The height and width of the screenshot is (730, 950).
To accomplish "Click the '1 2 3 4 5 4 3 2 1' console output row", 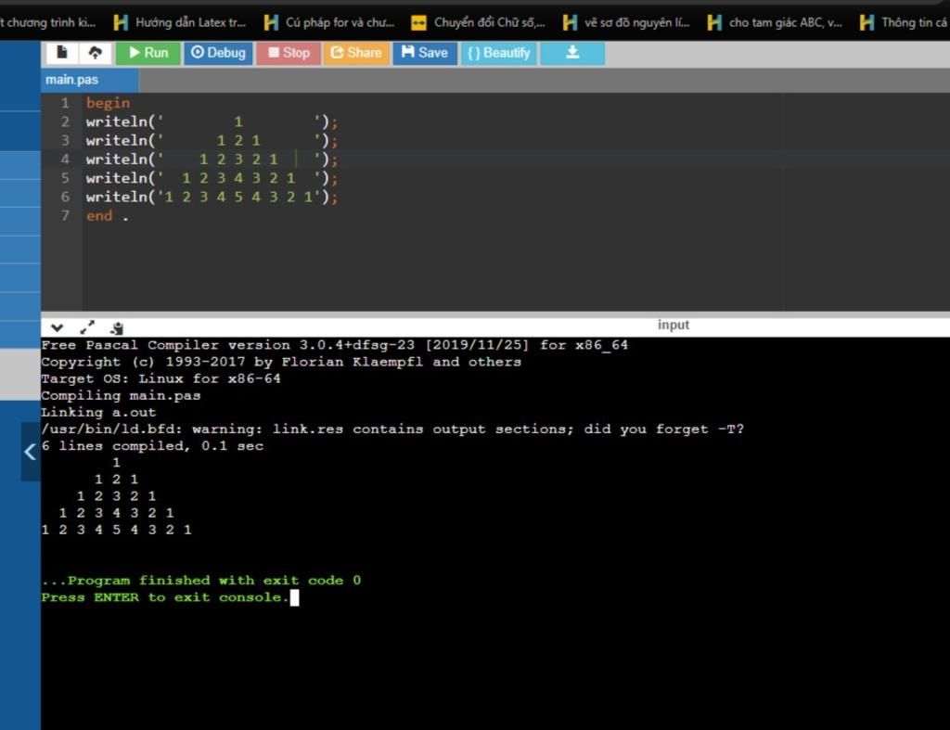I will pos(116,530).
